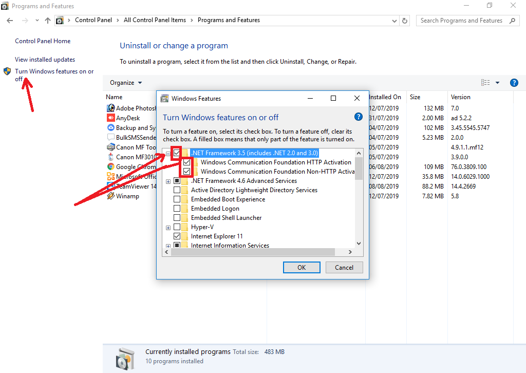Viewport: 526px width, 373px height.
Task: Click the features list horizontal scrollbar thumb
Action: pos(253,252)
